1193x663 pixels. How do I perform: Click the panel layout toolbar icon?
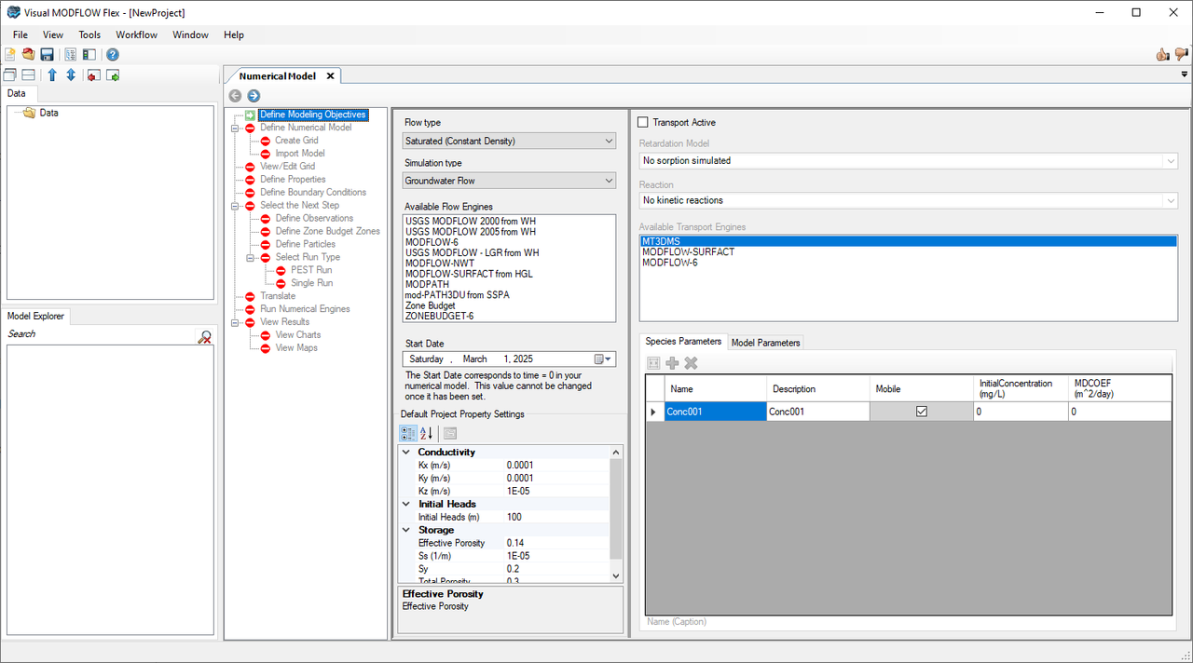tap(89, 55)
